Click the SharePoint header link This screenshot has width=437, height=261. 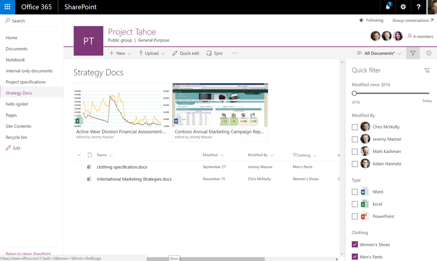point(80,7)
